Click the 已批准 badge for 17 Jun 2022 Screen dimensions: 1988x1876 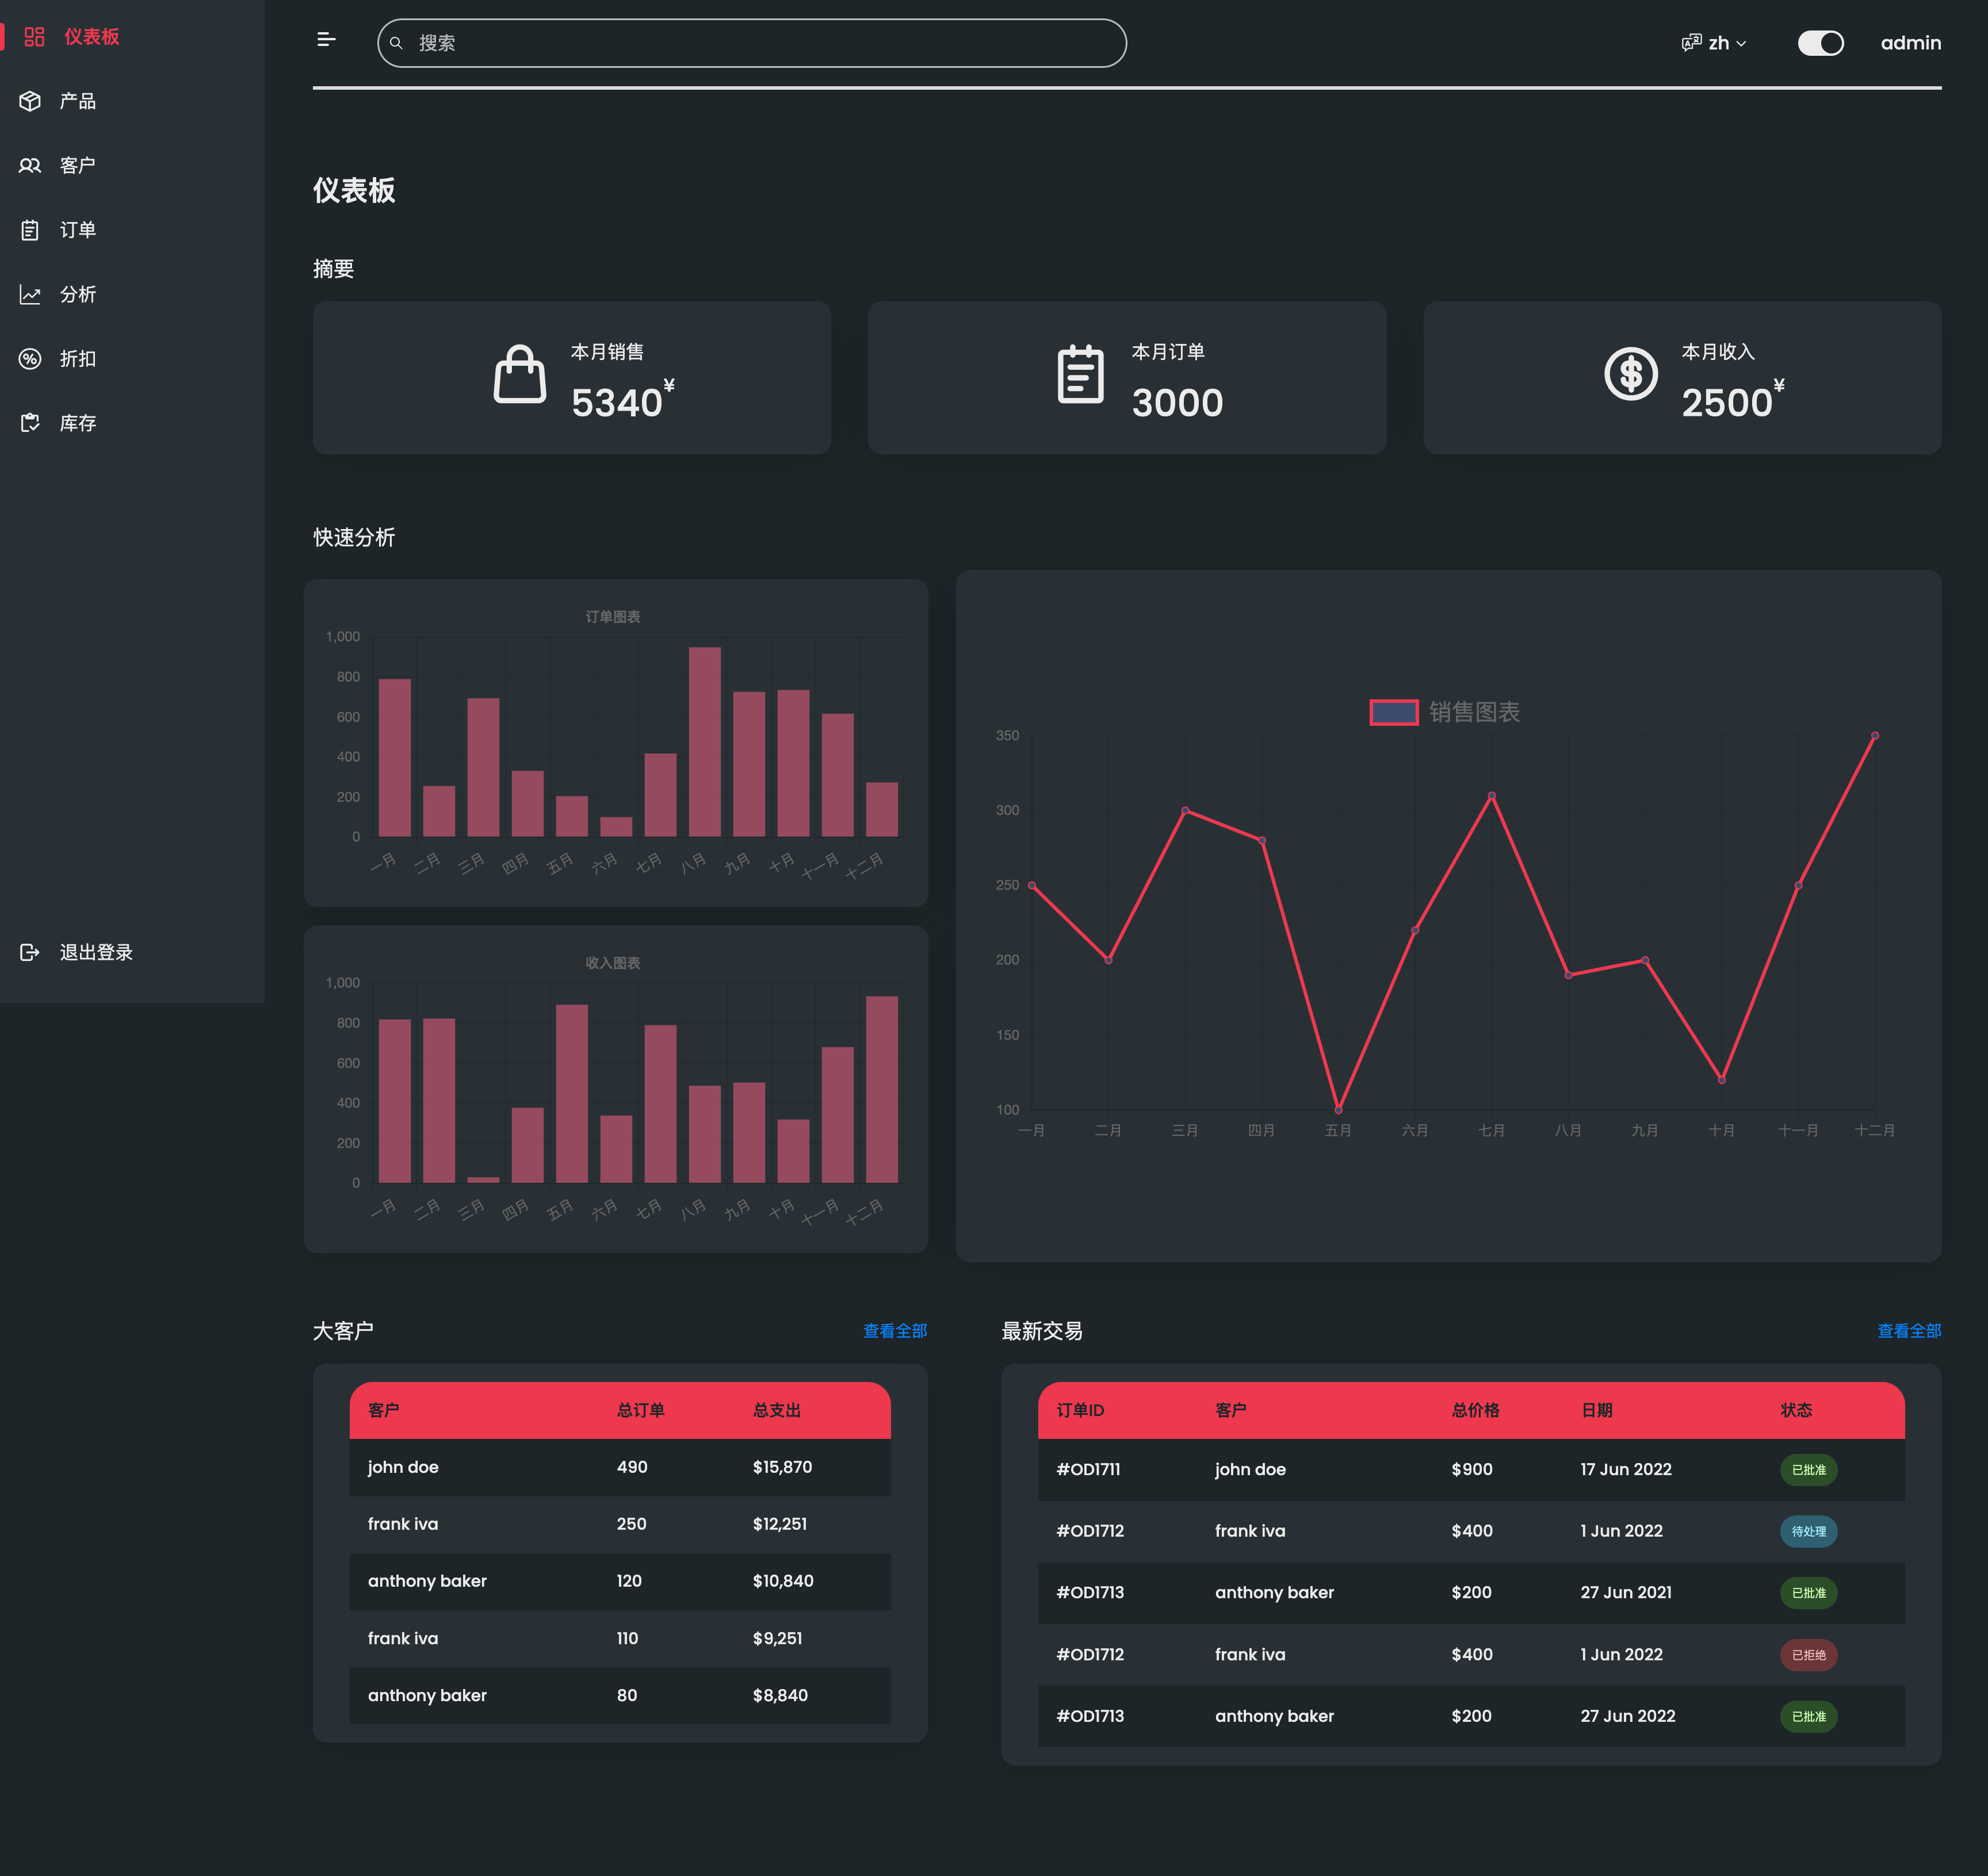point(1808,1470)
